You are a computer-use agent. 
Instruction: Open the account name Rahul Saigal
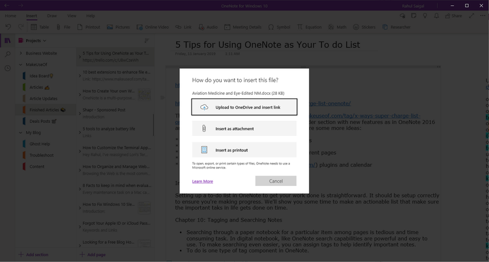pos(413,6)
